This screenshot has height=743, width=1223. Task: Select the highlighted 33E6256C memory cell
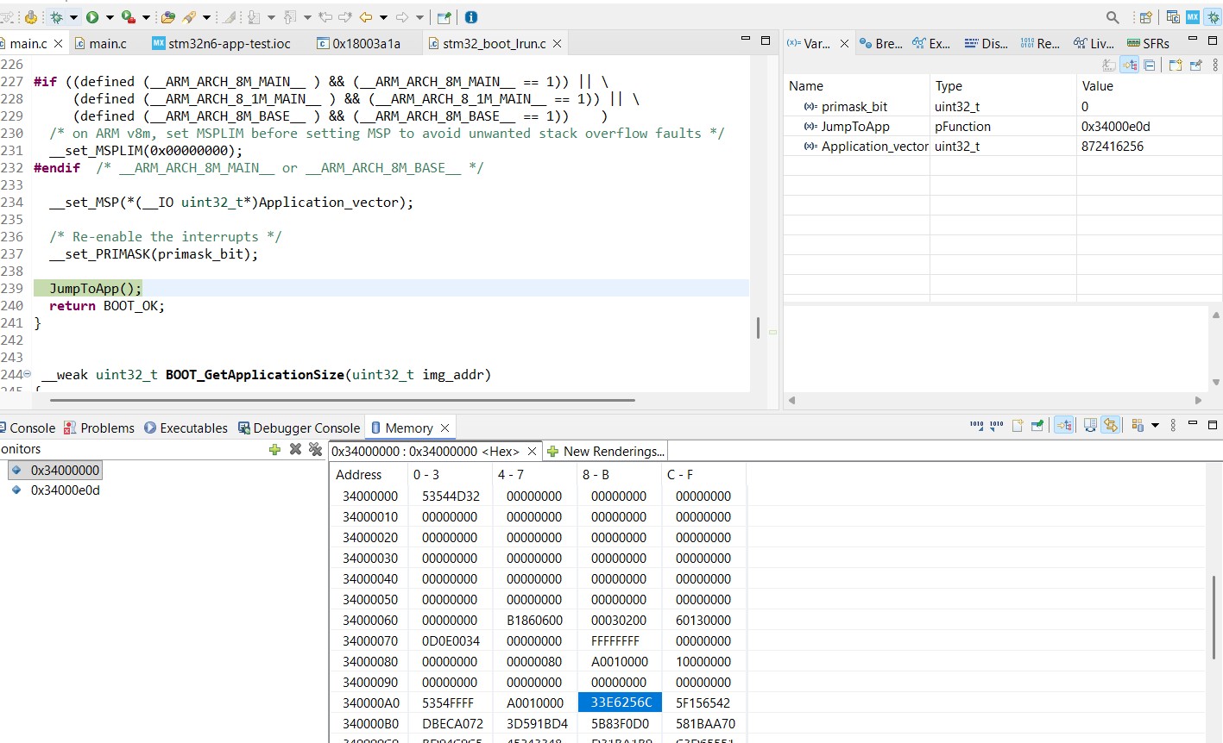pos(619,702)
